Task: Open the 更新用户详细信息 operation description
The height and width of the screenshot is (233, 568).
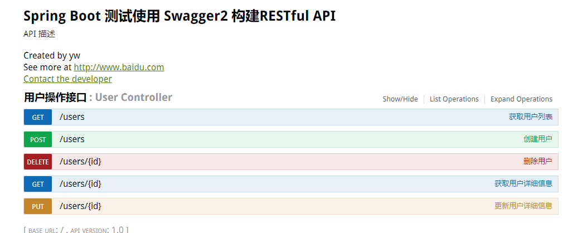Action: (x=523, y=206)
